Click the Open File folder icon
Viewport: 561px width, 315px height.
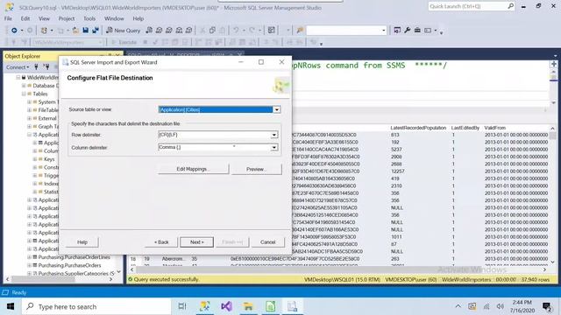(75, 31)
